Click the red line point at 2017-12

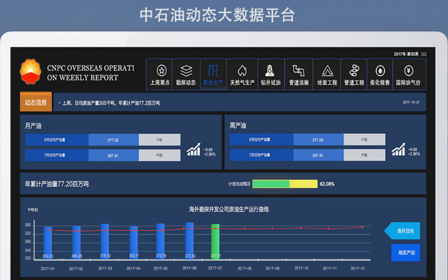pos(363,228)
